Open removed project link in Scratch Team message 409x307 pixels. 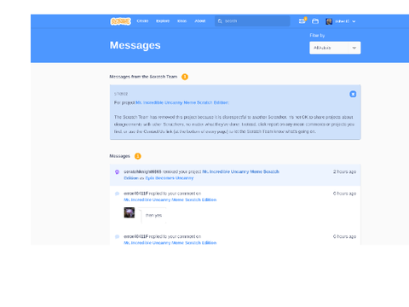click(x=182, y=102)
